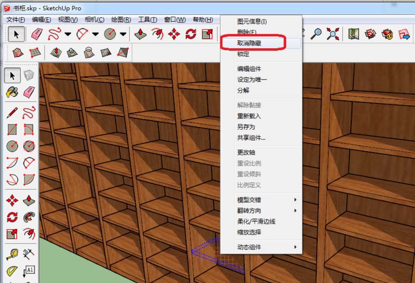Open the Add Location map icon
Image resolution: width=415 pixels, height=283 pixels.
coord(353,34)
